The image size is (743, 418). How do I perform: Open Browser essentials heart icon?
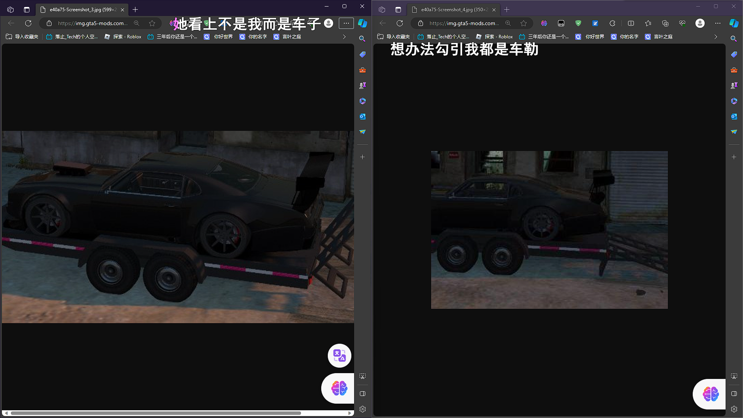[x=682, y=23]
